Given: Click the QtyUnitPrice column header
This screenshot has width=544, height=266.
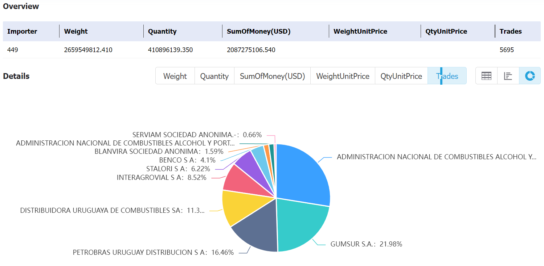Looking at the screenshot, I should click(x=446, y=31).
